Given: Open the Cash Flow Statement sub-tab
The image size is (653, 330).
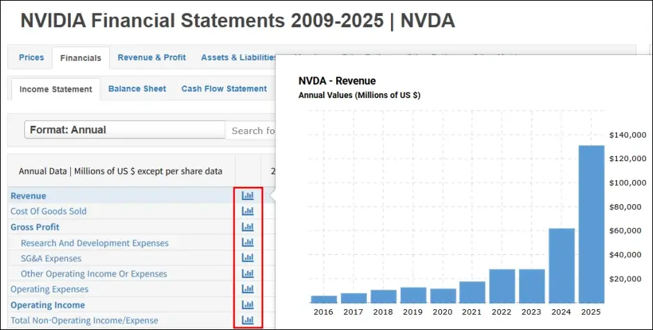Looking at the screenshot, I should tap(224, 89).
